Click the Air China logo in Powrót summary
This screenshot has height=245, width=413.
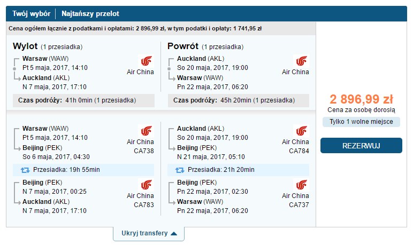pyautogui.click(x=301, y=61)
